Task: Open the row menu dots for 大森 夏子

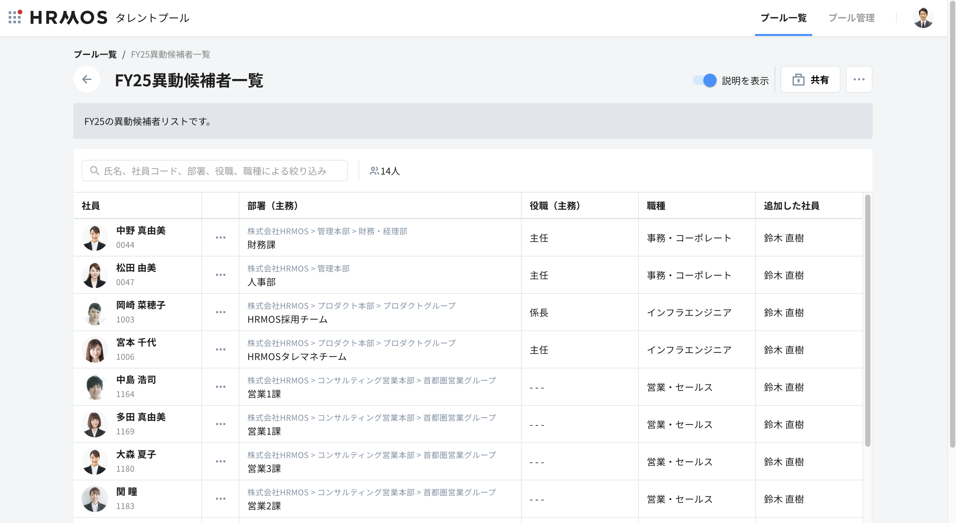Action: 220,461
